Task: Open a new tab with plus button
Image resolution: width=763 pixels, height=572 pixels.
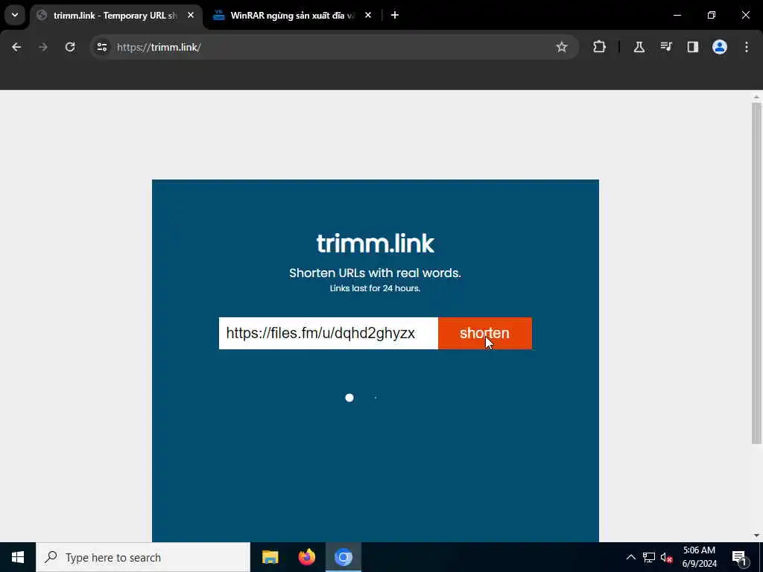Action: (395, 16)
